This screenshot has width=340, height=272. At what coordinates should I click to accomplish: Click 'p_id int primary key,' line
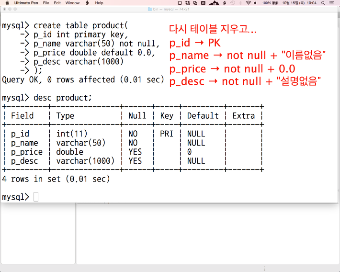point(81,34)
